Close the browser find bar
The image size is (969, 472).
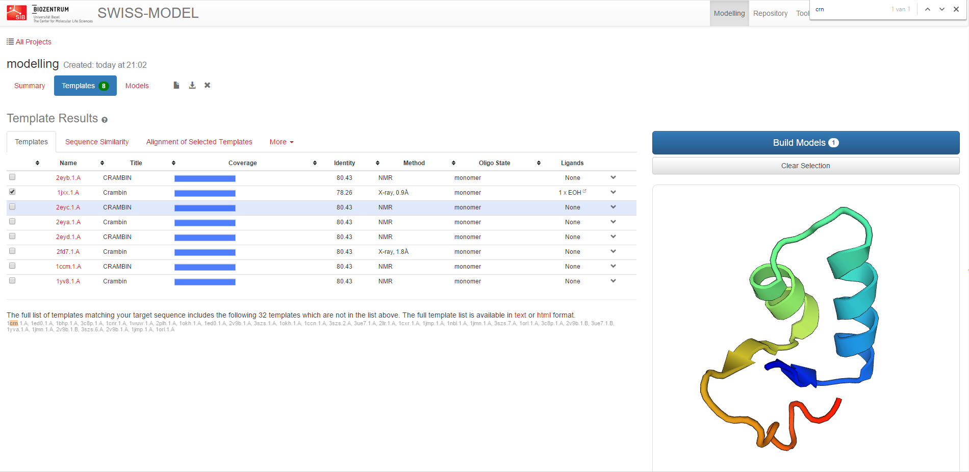tap(956, 9)
